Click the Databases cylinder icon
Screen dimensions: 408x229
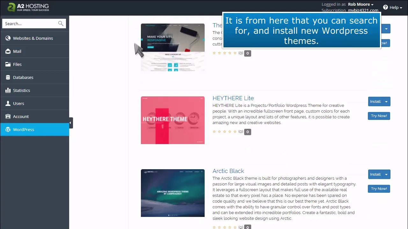click(8, 77)
